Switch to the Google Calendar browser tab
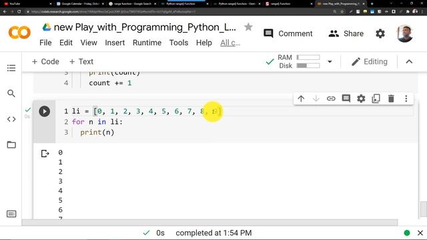The image size is (427, 240). tap(80, 4)
